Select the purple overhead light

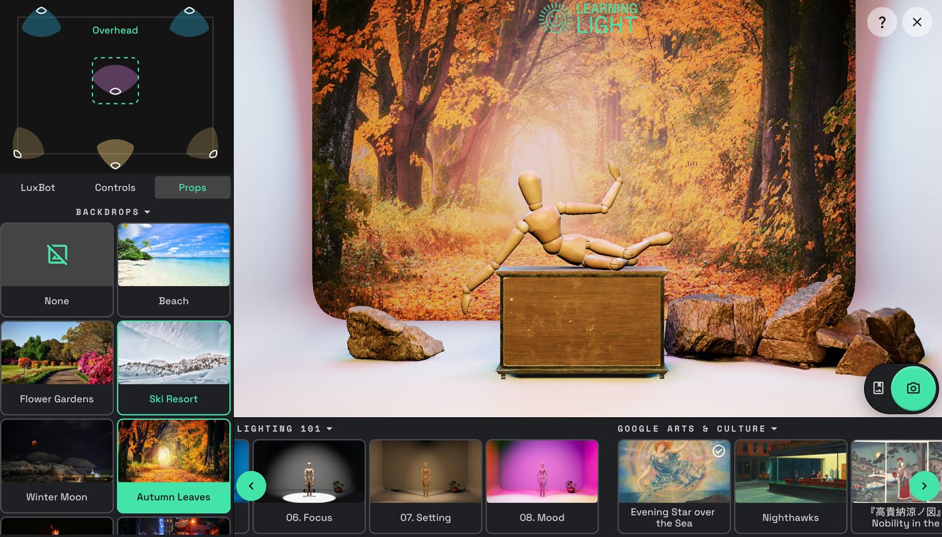tap(116, 80)
